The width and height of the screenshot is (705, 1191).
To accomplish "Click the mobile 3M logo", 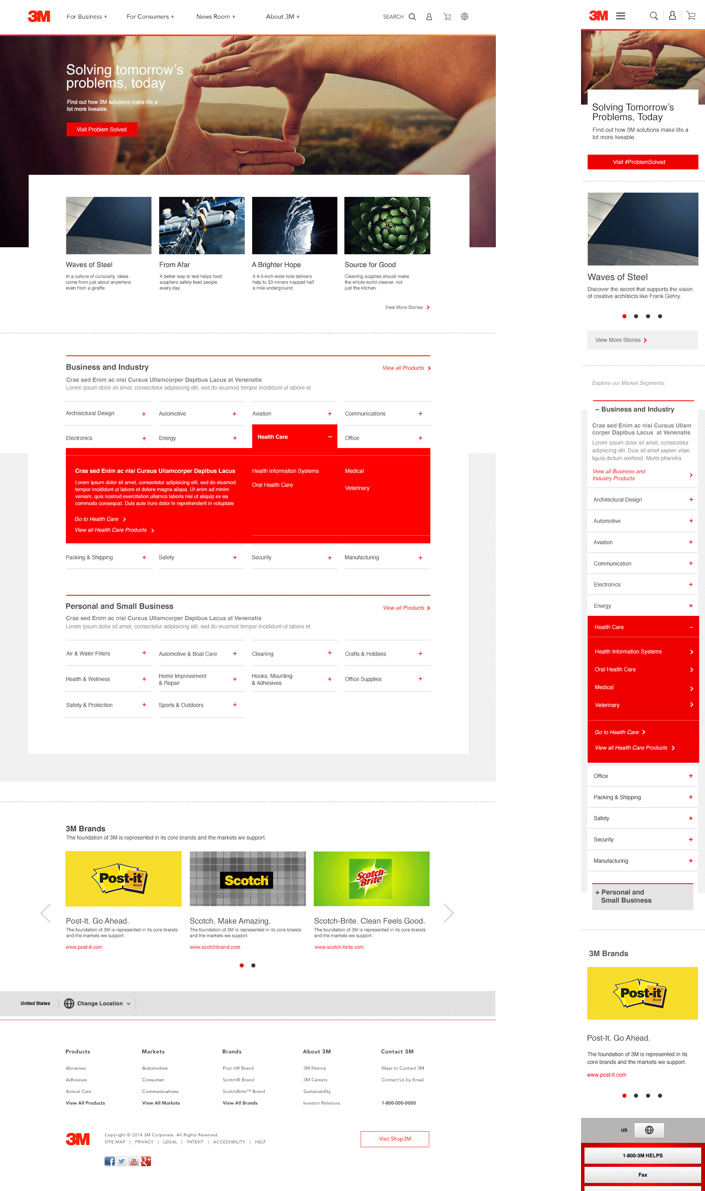I will 598,16.
